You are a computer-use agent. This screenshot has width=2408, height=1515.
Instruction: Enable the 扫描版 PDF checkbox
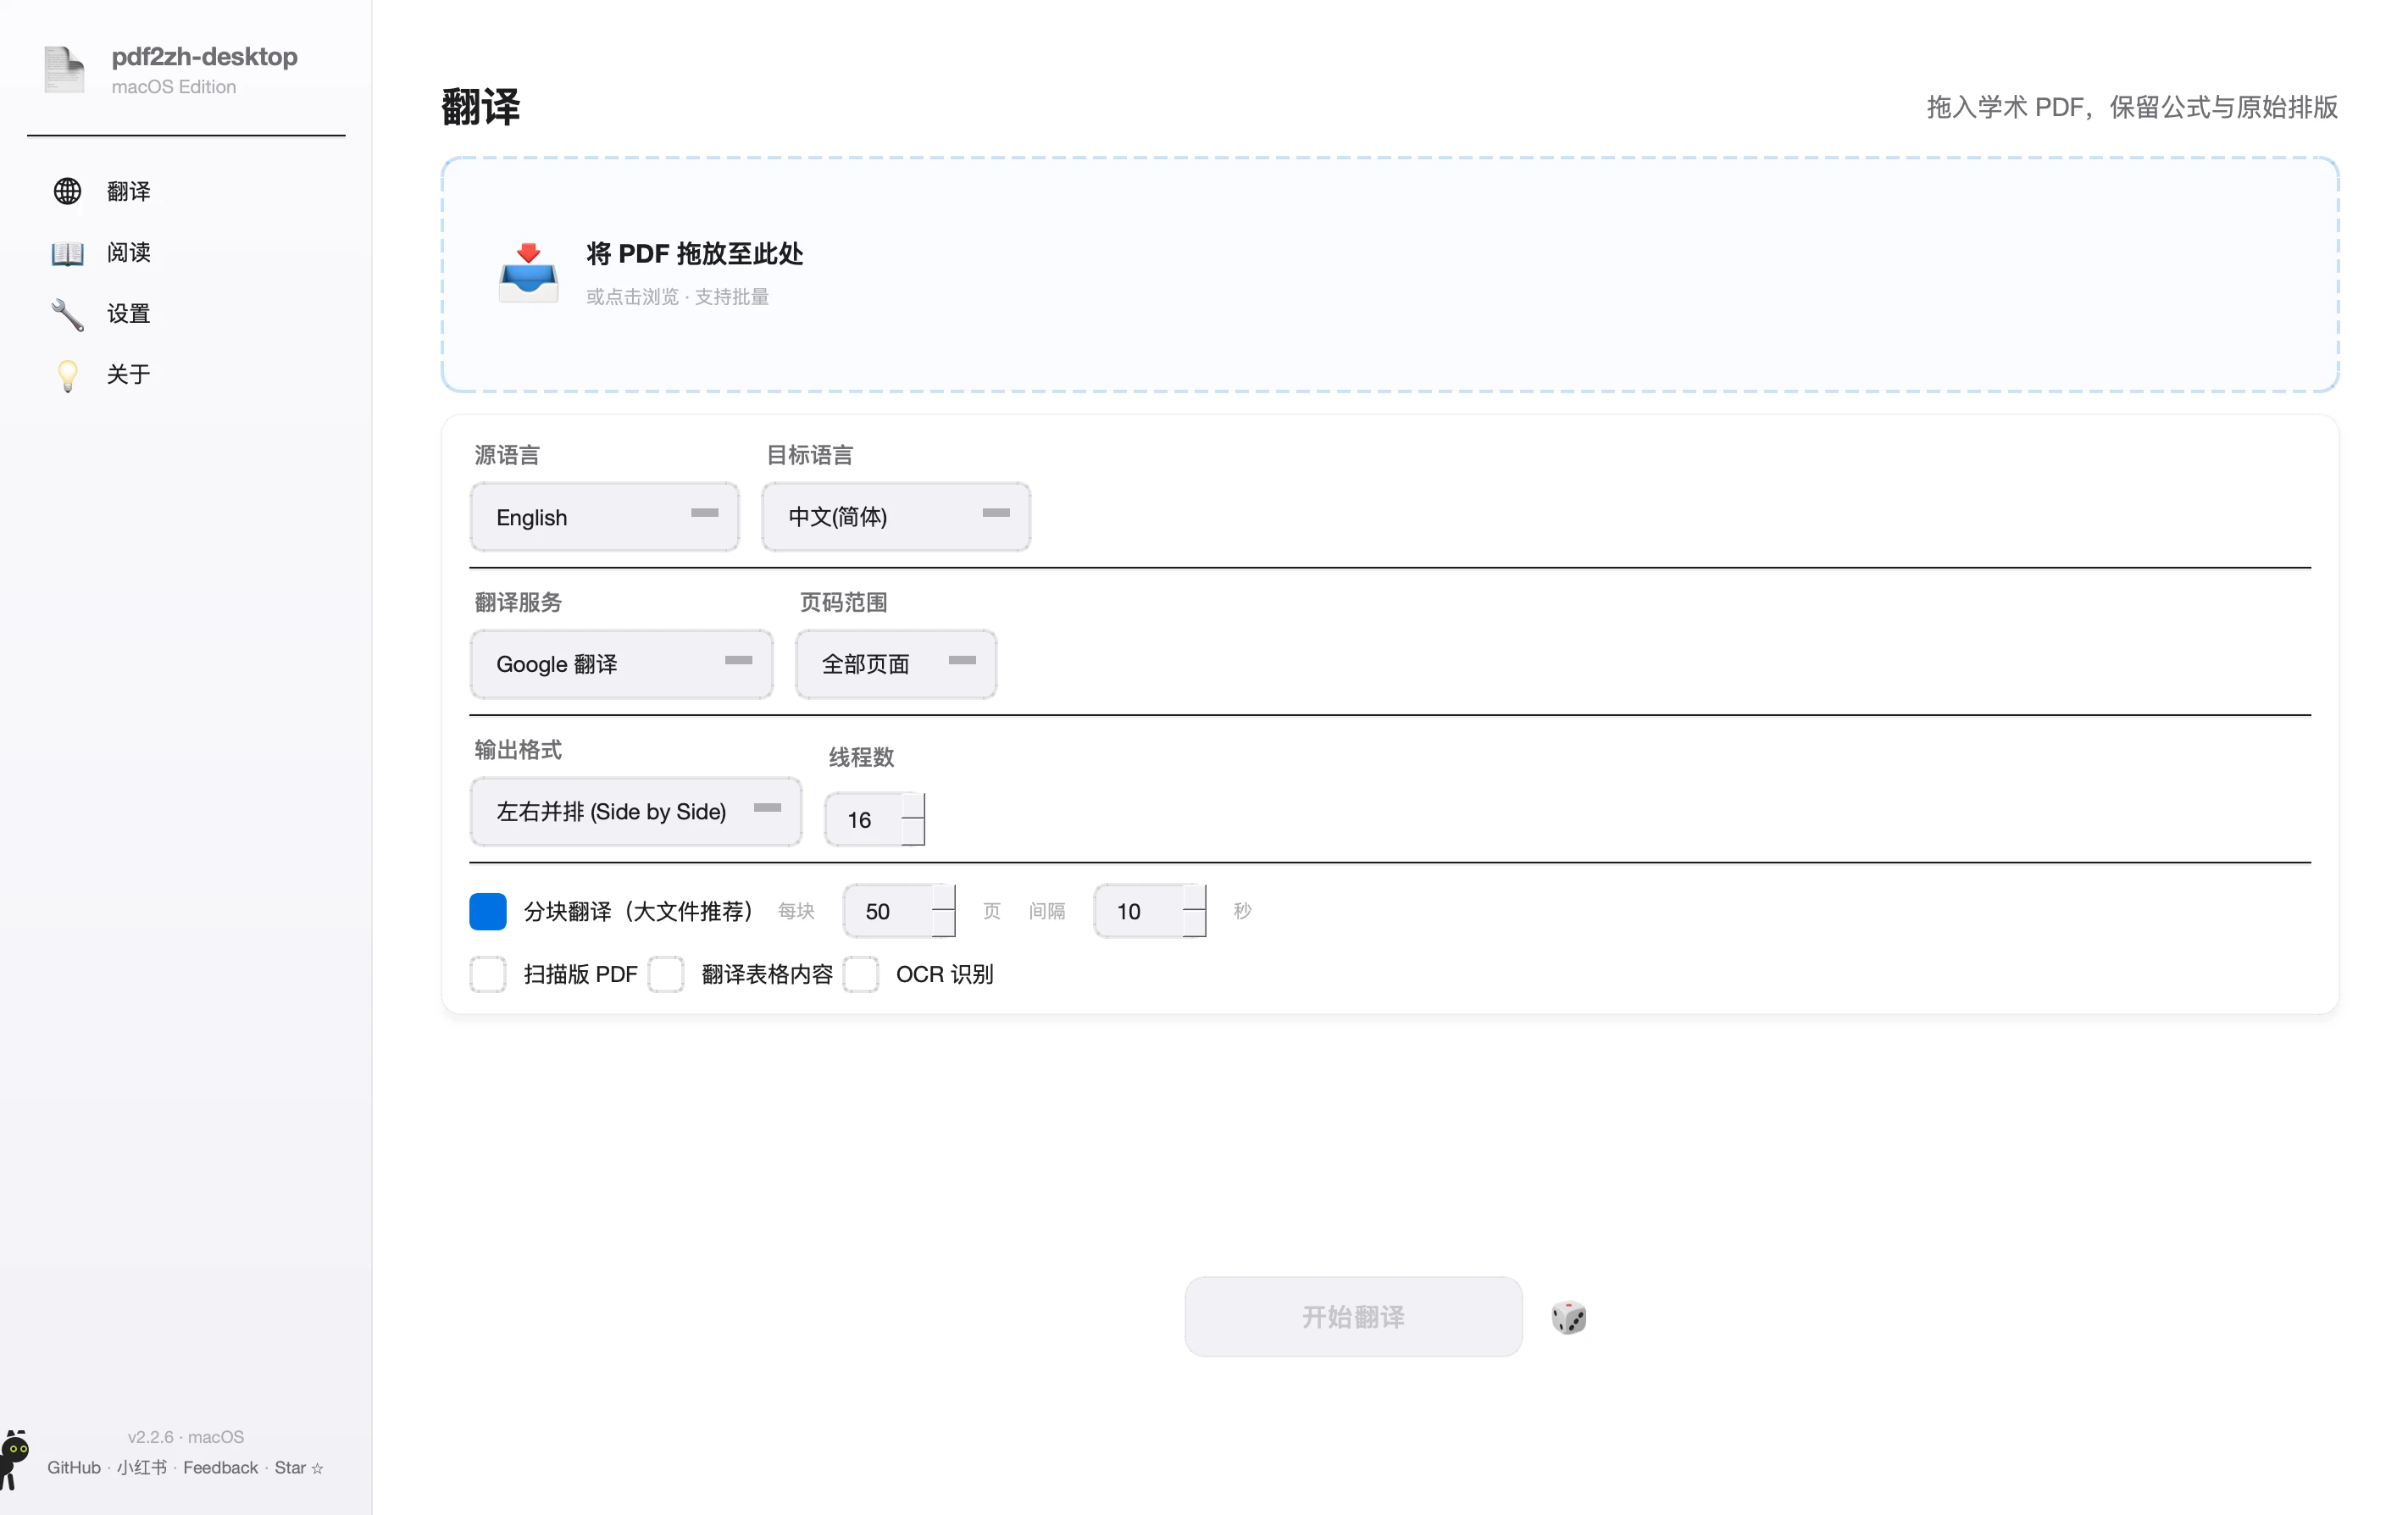coord(488,974)
